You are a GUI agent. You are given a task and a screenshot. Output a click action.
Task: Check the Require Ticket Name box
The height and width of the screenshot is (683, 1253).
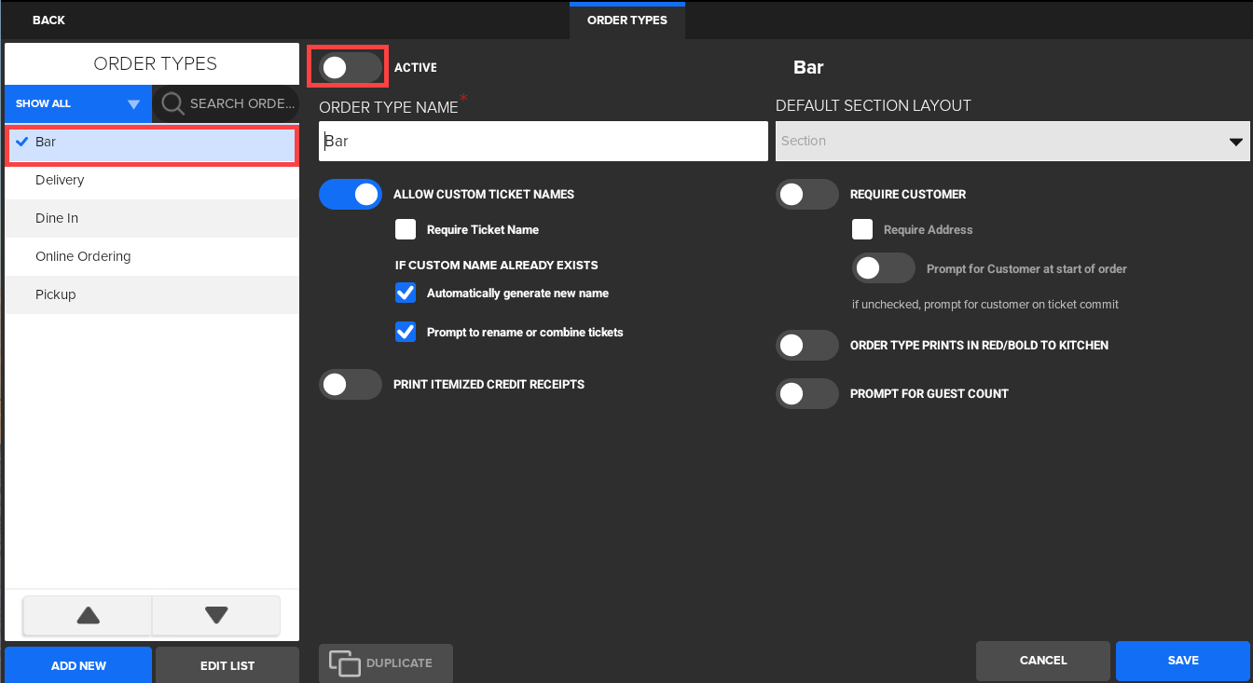(406, 229)
